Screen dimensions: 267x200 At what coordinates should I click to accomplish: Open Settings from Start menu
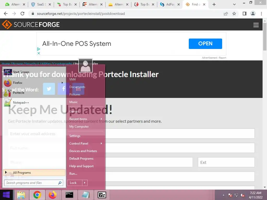click(75, 136)
